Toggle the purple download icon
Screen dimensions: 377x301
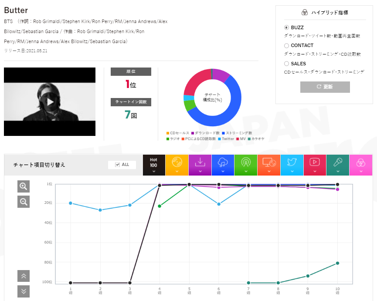point(200,165)
